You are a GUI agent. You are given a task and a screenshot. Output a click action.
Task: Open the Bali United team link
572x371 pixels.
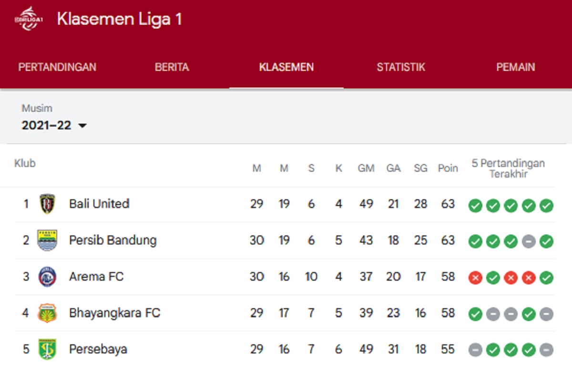(99, 204)
